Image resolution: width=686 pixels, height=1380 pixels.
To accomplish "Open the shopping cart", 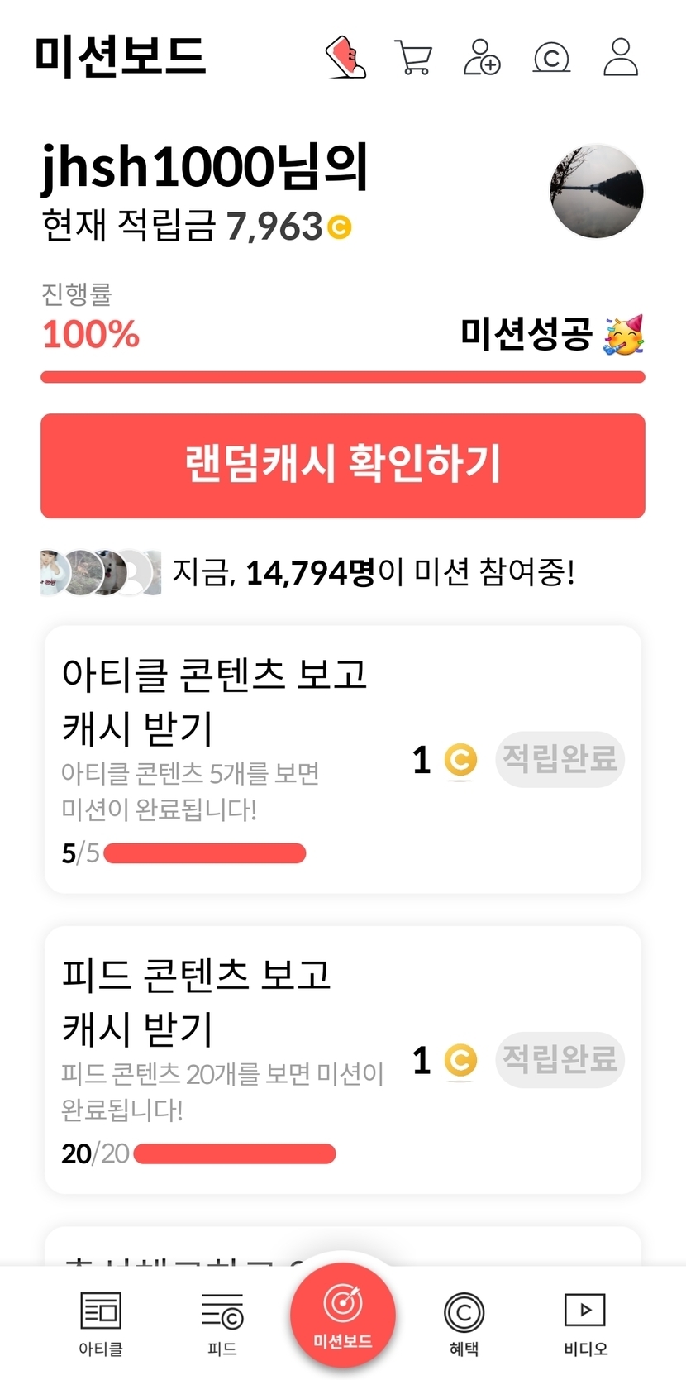I will (413, 57).
